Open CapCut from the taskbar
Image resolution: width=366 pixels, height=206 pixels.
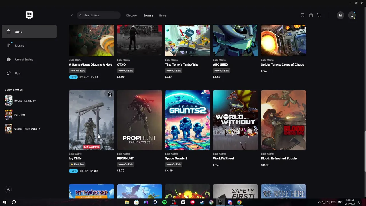[x=183, y=202]
